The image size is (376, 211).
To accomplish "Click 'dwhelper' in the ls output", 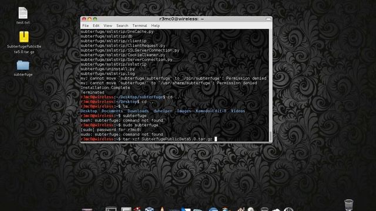I will [163, 111].
